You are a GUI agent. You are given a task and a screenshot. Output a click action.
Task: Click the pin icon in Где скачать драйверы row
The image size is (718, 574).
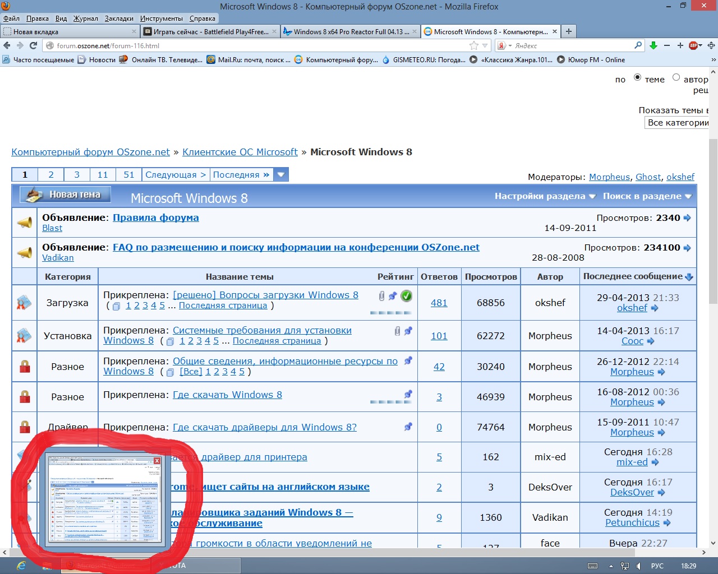pos(408,427)
